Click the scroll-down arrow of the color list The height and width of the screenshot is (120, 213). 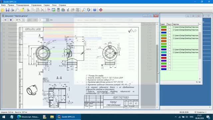click(x=200, y=79)
